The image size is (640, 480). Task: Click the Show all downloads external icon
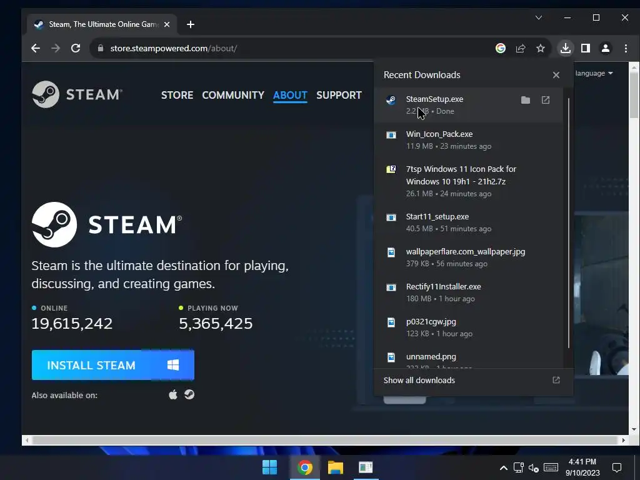[556, 381]
